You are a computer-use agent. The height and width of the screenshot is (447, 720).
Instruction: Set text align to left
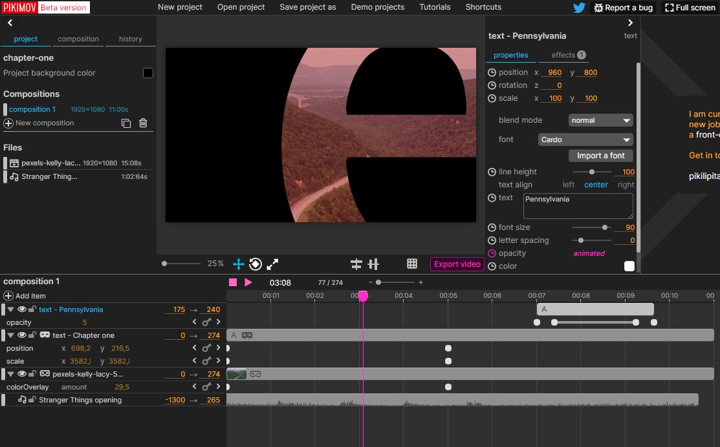(569, 185)
